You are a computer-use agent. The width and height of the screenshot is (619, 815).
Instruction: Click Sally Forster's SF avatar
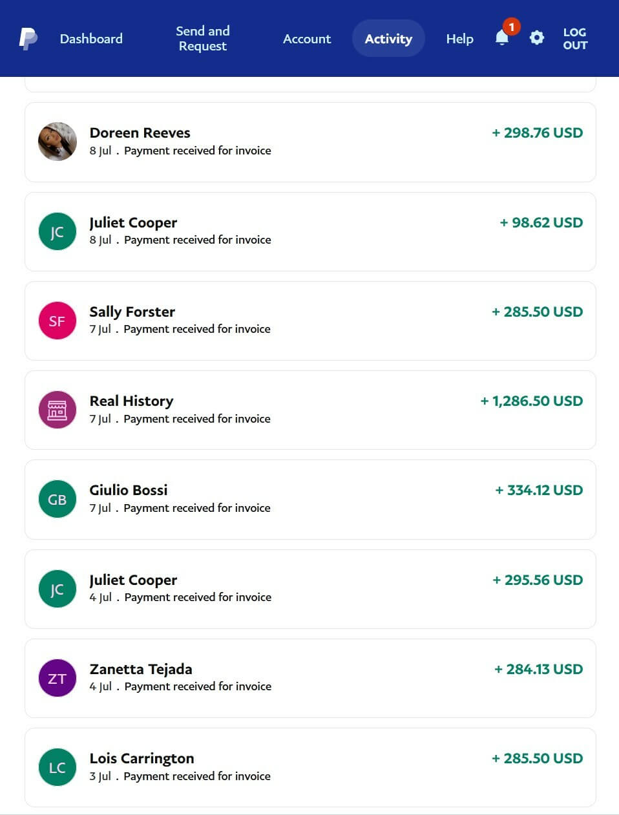[58, 321]
